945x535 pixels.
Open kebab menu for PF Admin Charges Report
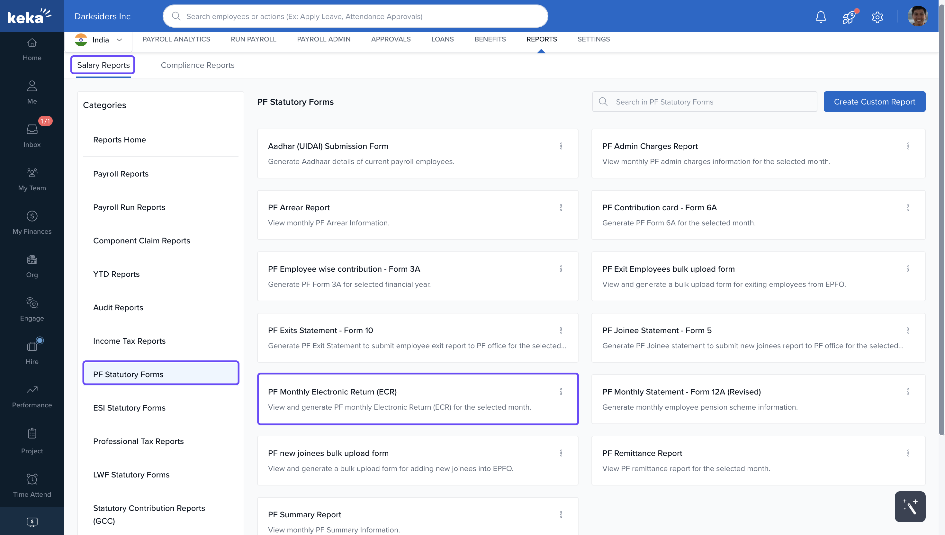(x=908, y=146)
